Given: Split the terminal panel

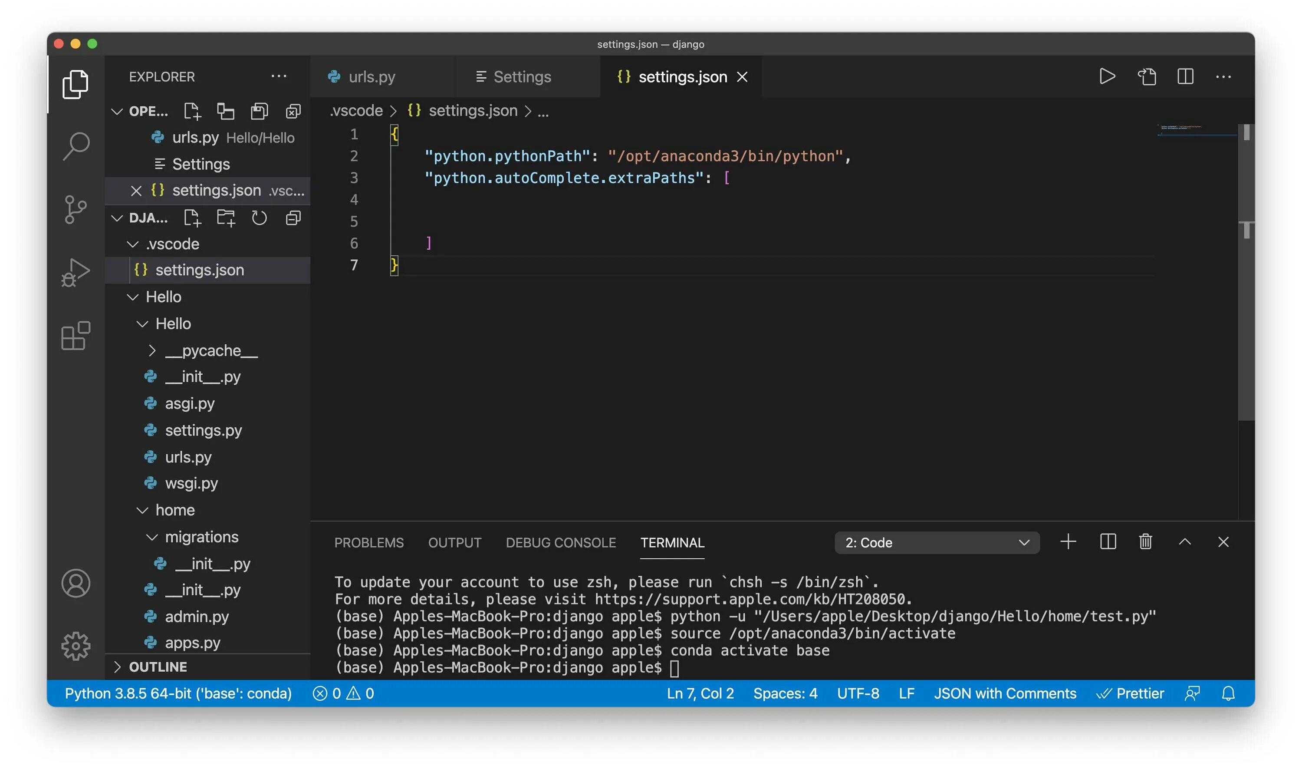Looking at the screenshot, I should (x=1107, y=542).
